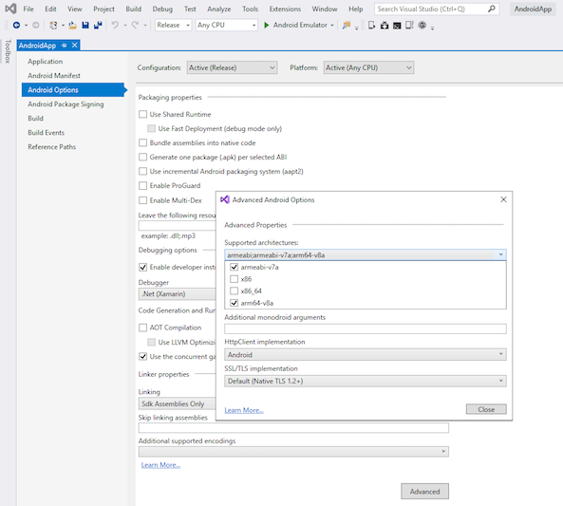The height and width of the screenshot is (506, 563).
Task: Toggle Enable developer instrumentation checkbox
Action: click(143, 267)
